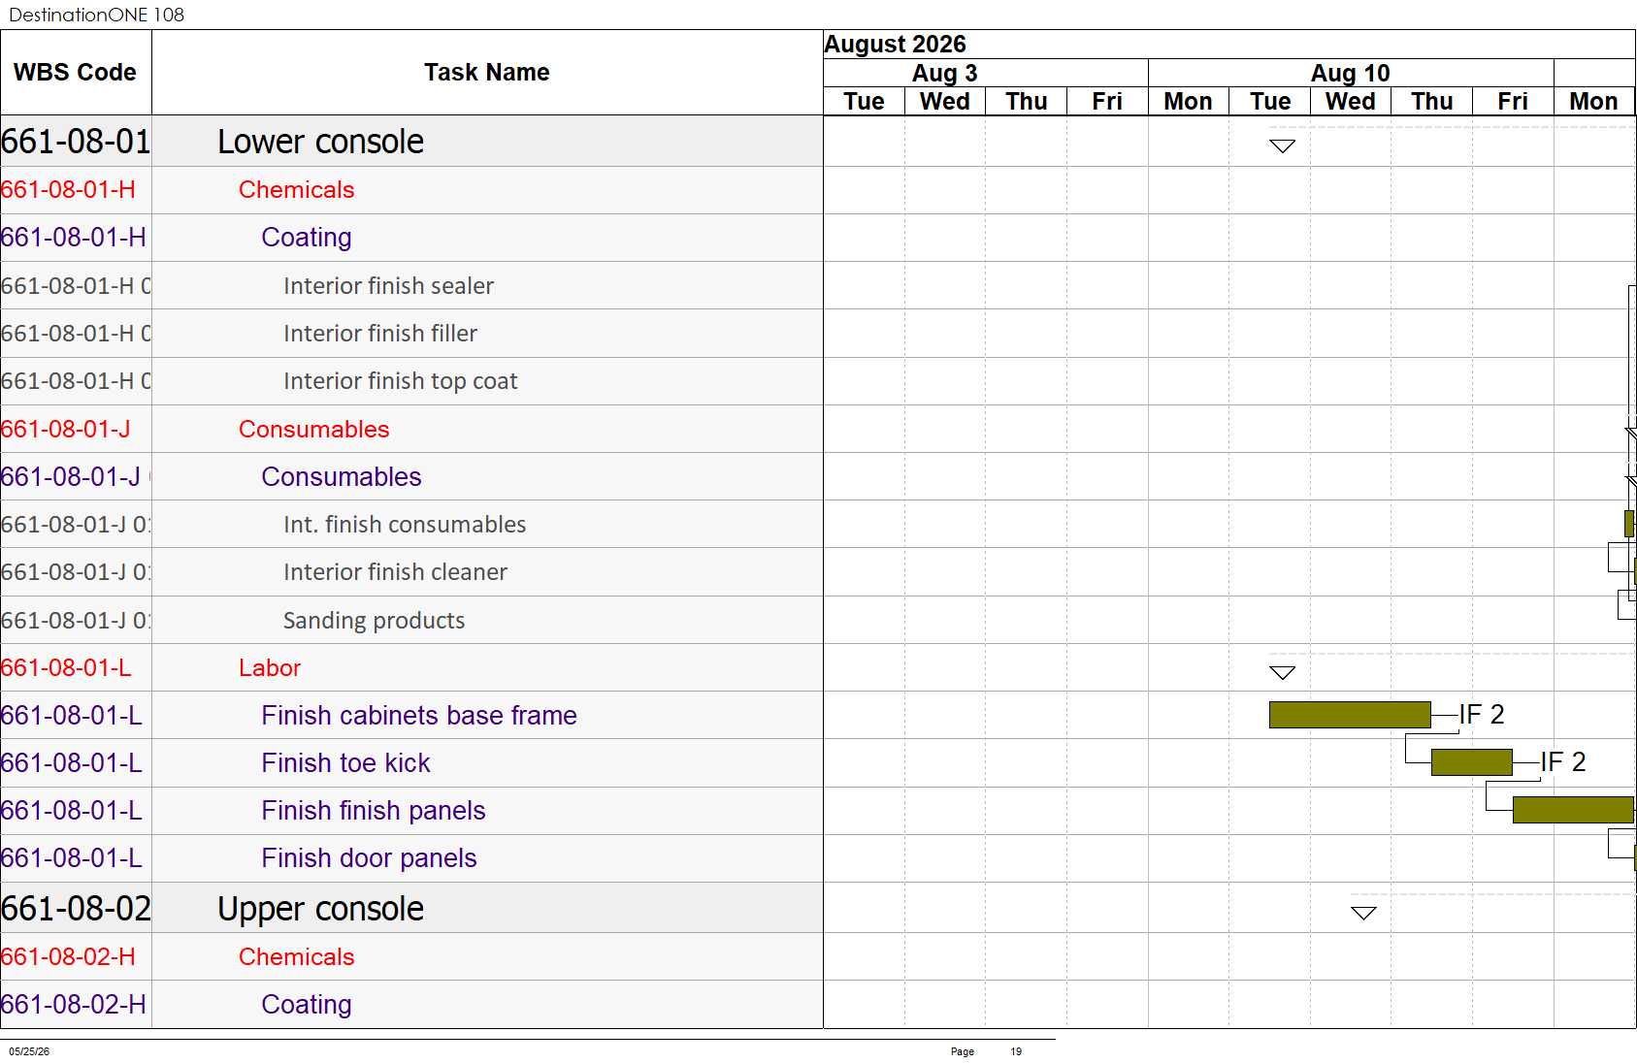The width and height of the screenshot is (1637, 1064).
Task: Click the WBS Code column header
Action: click(x=76, y=73)
